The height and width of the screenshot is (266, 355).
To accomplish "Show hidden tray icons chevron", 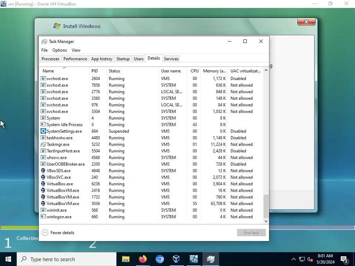I will (293, 259).
